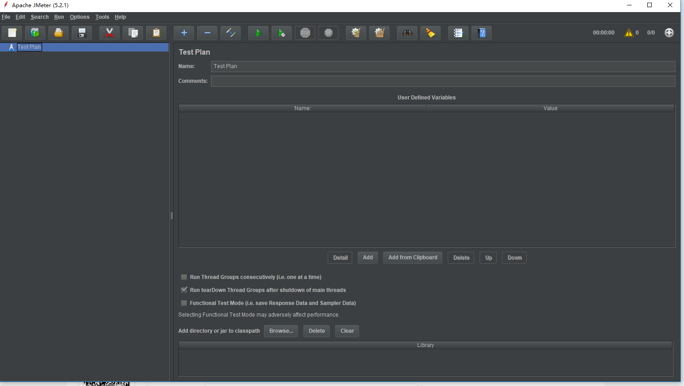
Task: Enable Functional Test Mode checkbox
Action: pos(184,303)
